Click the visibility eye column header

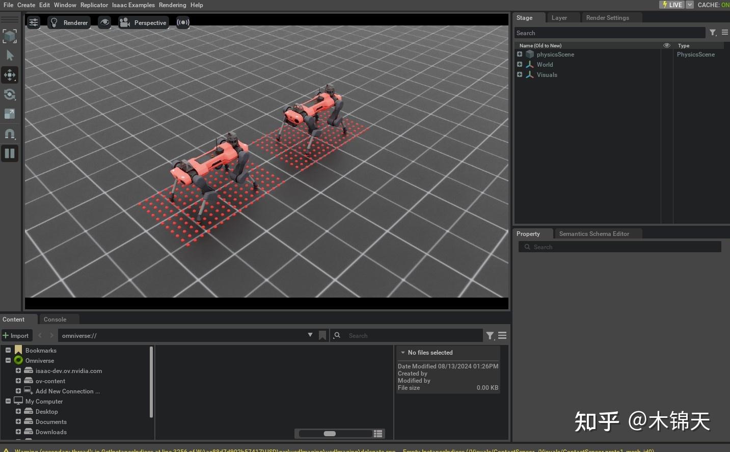667,45
